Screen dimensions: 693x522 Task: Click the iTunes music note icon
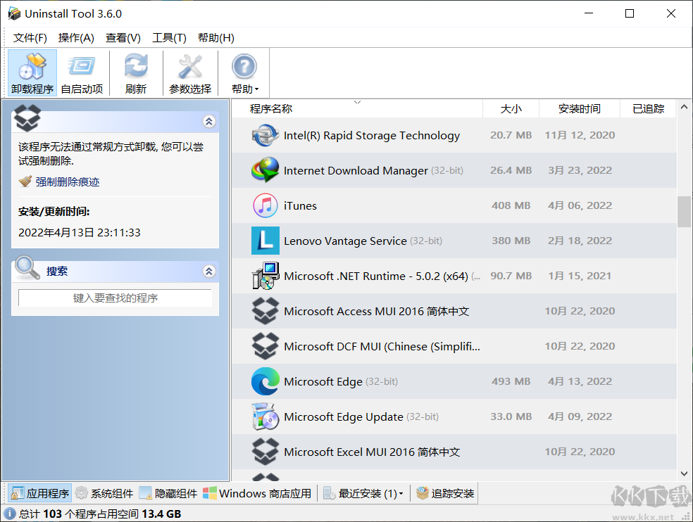(x=266, y=205)
